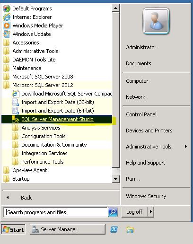Open Download Microsoft SQL Server Compact link icon

click(x=16, y=94)
